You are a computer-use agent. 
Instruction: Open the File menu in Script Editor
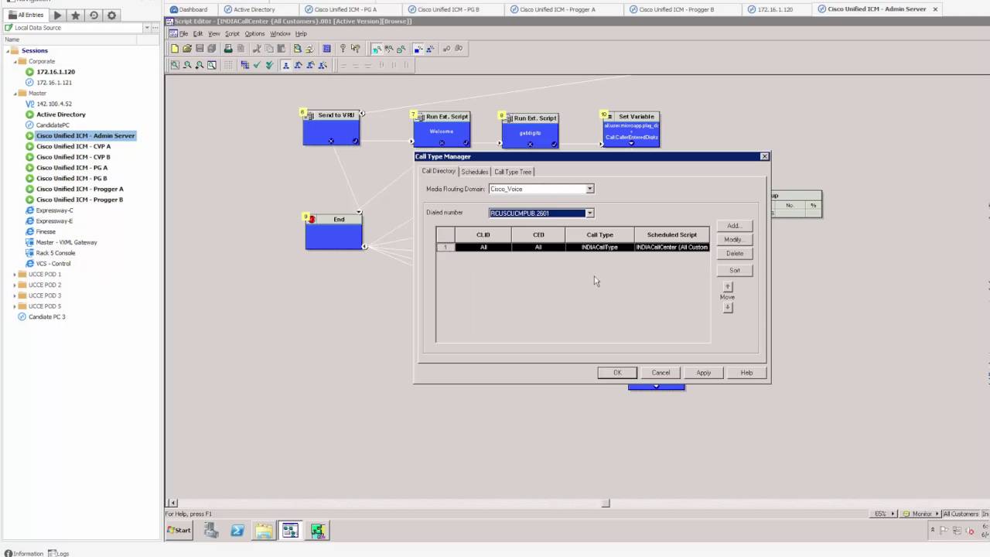(x=183, y=34)
